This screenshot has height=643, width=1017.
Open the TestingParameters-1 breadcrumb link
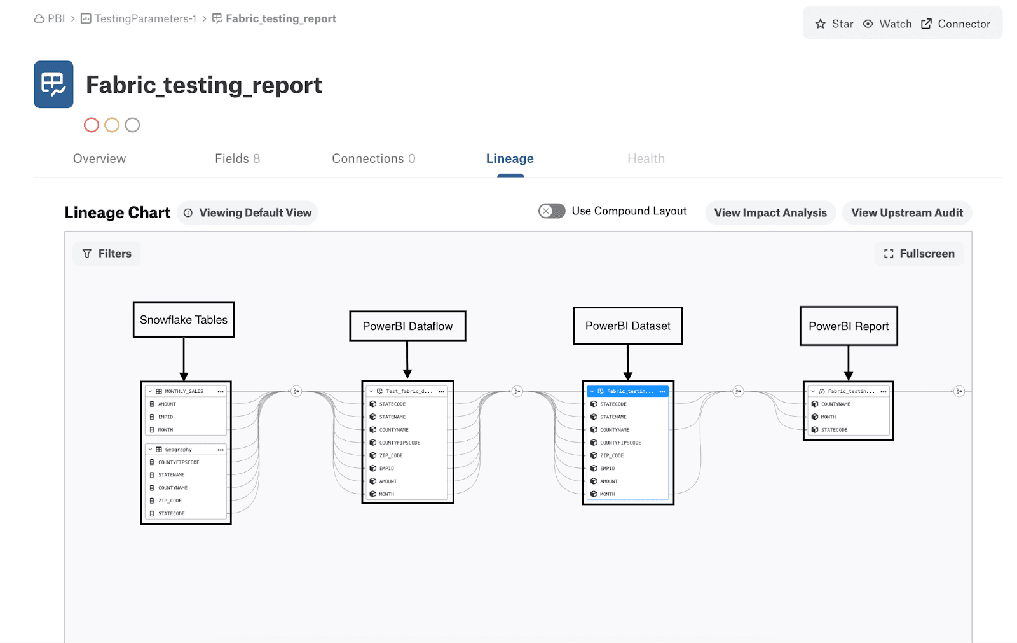pyautogui.click(x=146, y=18)
